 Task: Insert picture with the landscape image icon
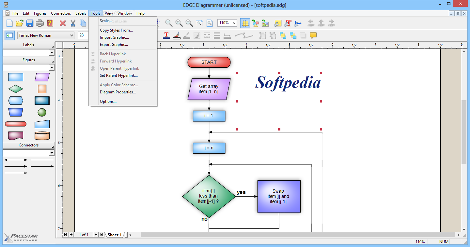pyautogui.click(x=265, y=23)
